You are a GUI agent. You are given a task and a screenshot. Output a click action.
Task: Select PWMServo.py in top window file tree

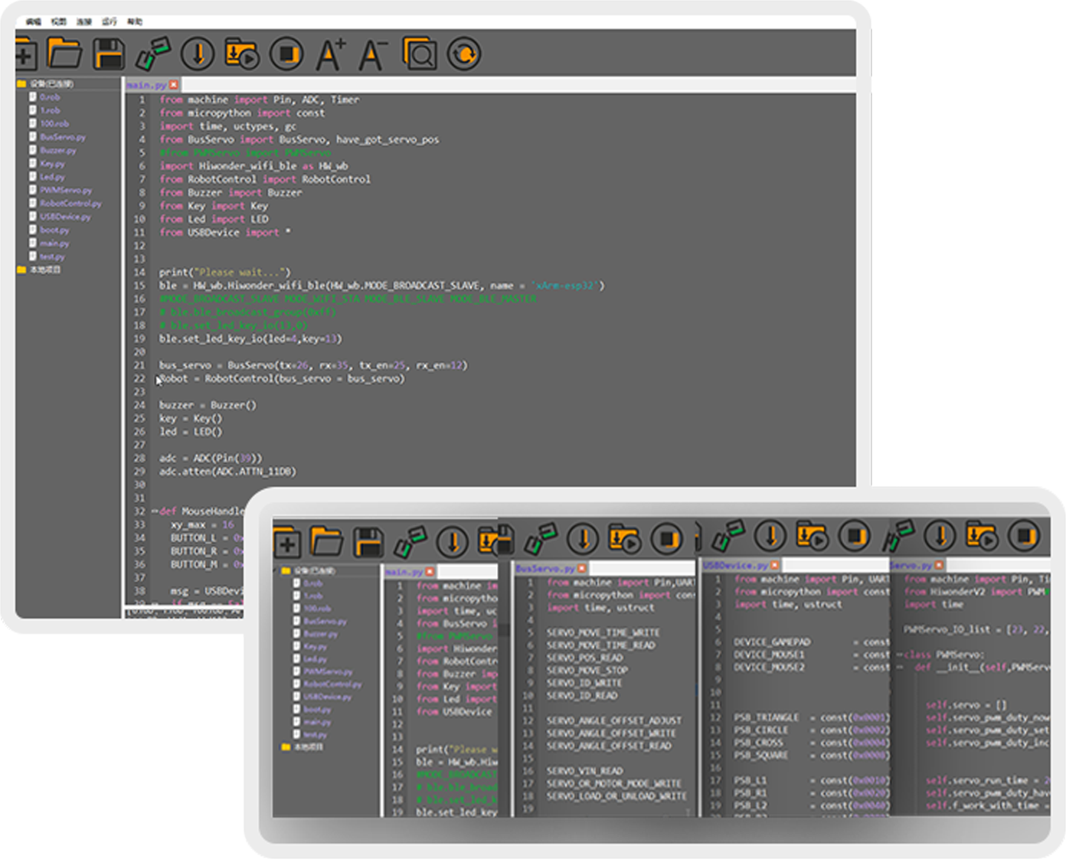66,191
